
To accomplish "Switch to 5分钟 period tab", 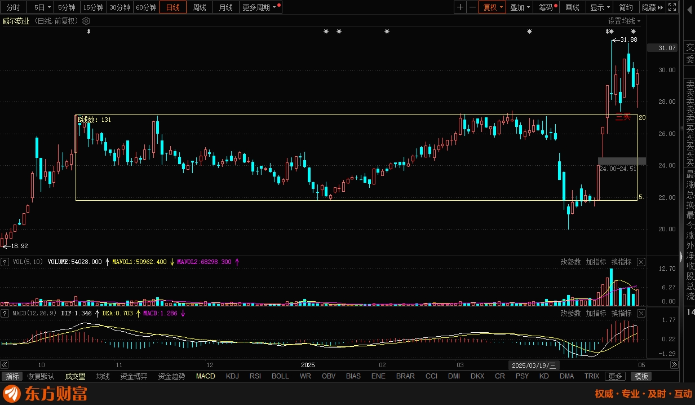I will tap(67, 7).
